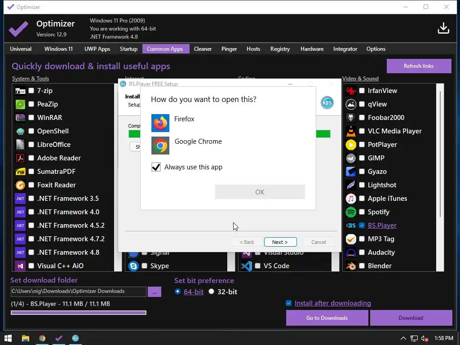This screenshot has height=345, width=460.
Task: Check the .NET Framework 4.8 checkbox
Action: (x=31, y=252)
